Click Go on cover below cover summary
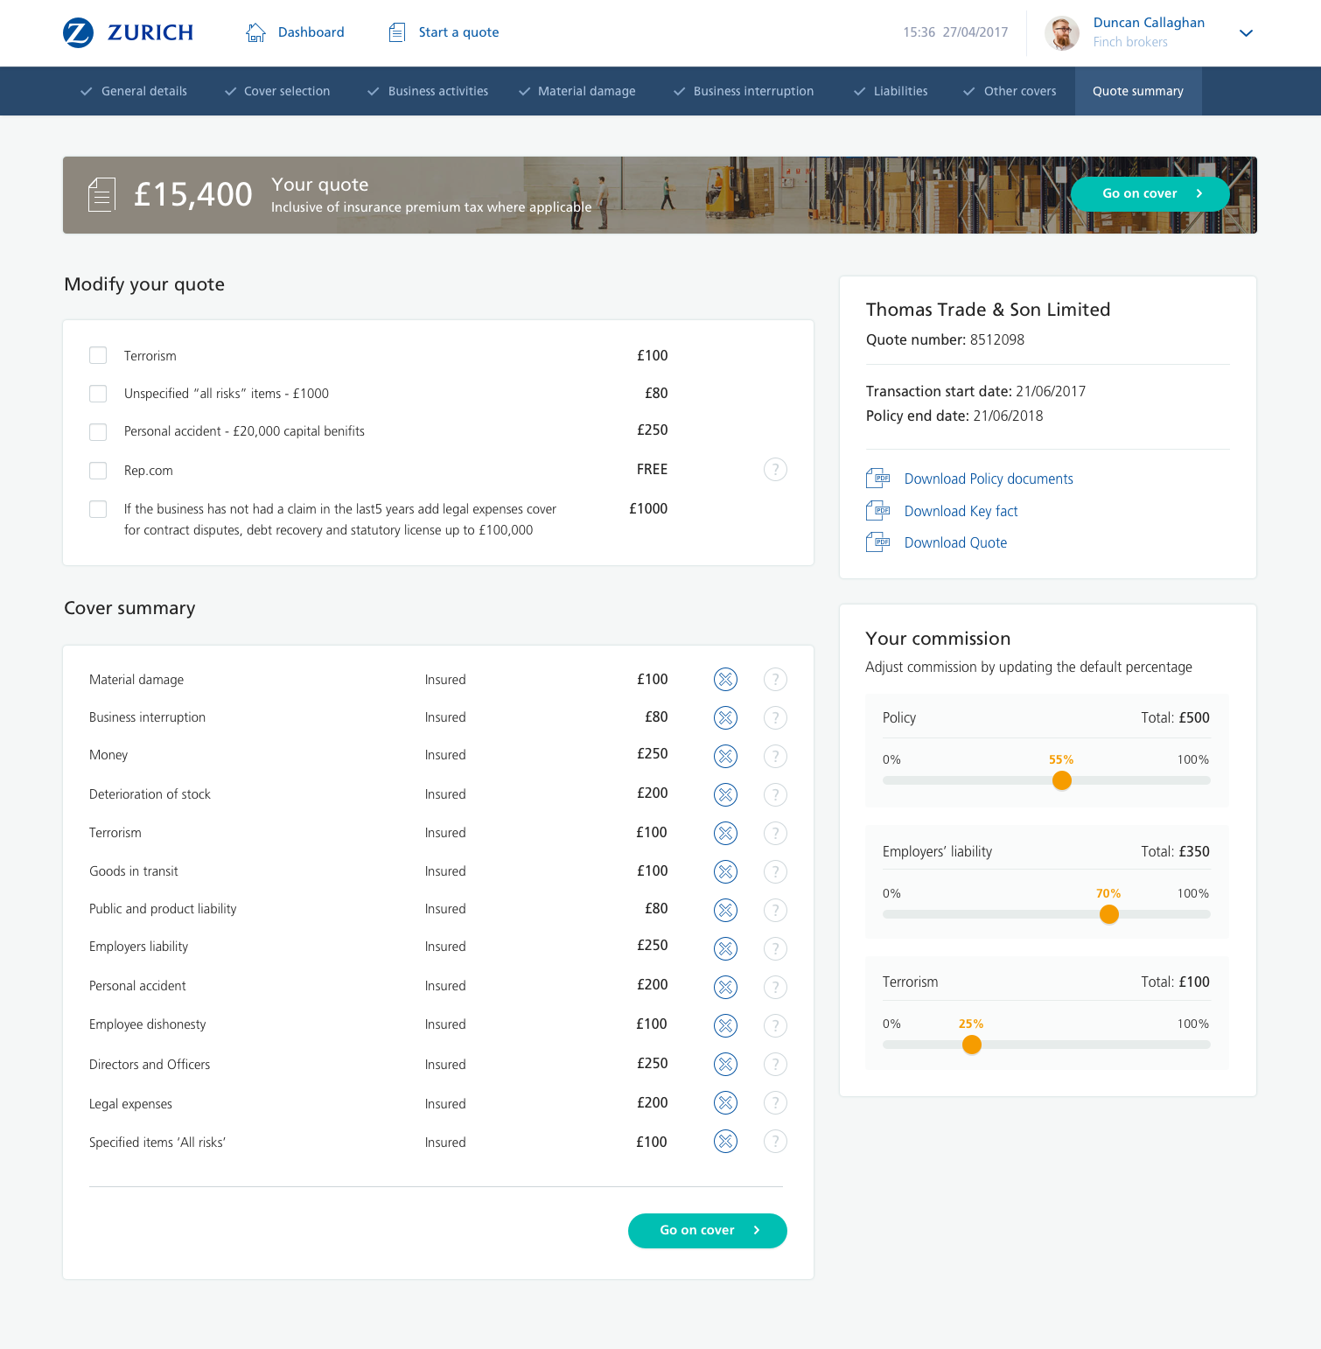This screenshot has width=1321, height=1349. [708, 1230]
